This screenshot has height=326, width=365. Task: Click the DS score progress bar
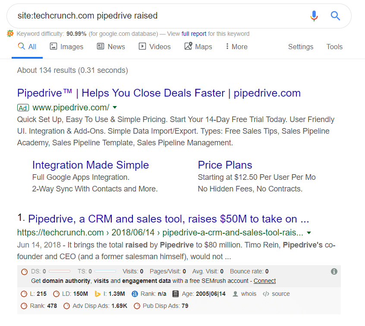click(60, 271)
